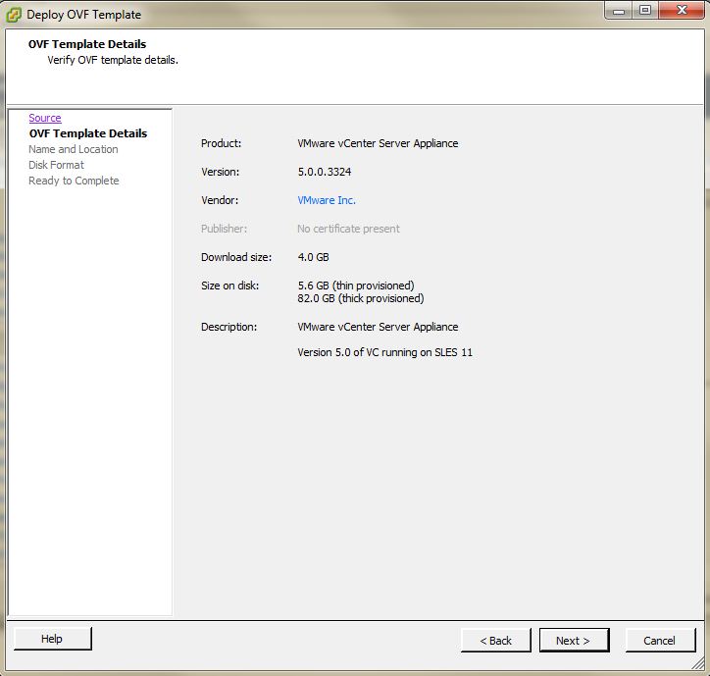Click the Description: label
Image resolution: width=710 pixels, height=676 pixels.
coord(228,327)
